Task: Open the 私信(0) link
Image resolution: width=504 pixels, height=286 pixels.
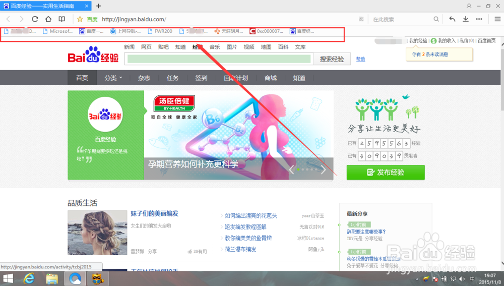Action: click(467, 40)
